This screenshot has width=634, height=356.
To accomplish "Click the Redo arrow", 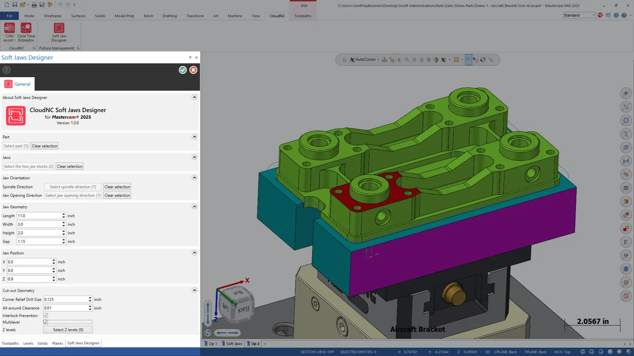I will [68, 5].
